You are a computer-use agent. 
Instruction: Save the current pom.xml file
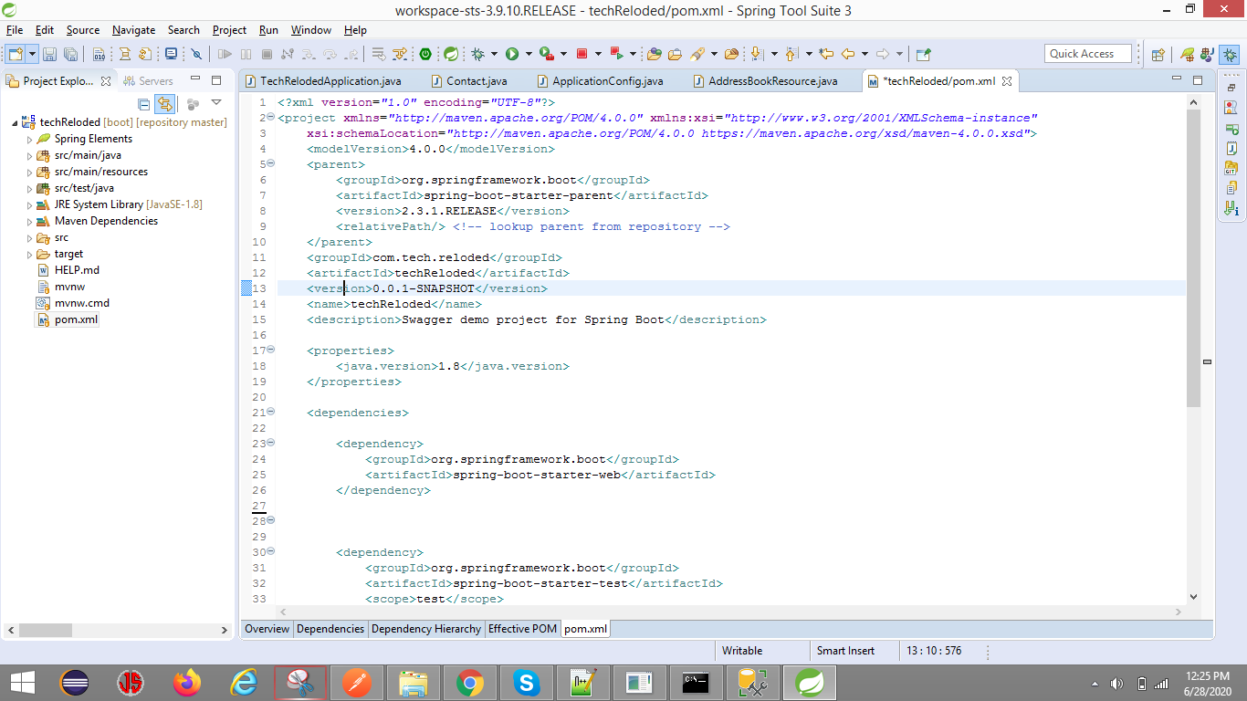50,54
